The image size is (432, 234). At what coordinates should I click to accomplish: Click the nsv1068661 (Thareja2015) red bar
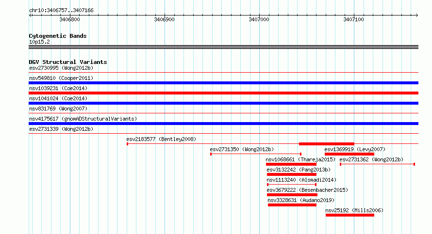pos(291,164)
